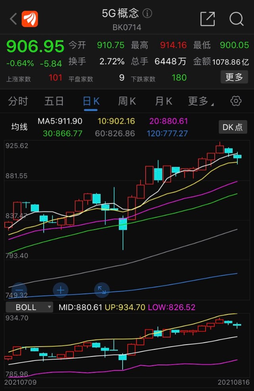
Task: Open the orange Eastmoney app logo
Action: [30, 19]
